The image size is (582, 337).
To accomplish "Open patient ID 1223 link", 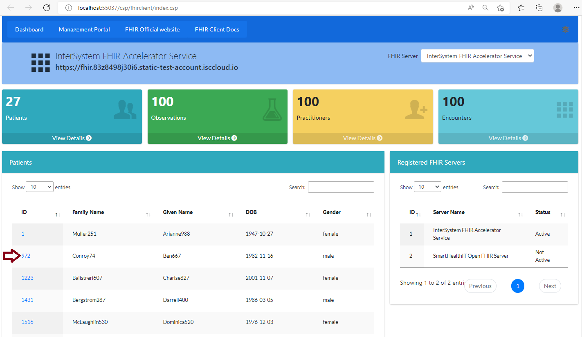I will pos(27,278).
